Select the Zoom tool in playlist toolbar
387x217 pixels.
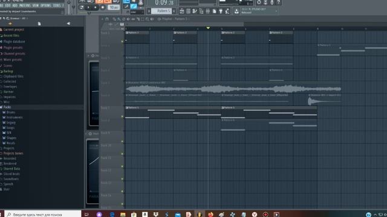(x=148, y=19)
